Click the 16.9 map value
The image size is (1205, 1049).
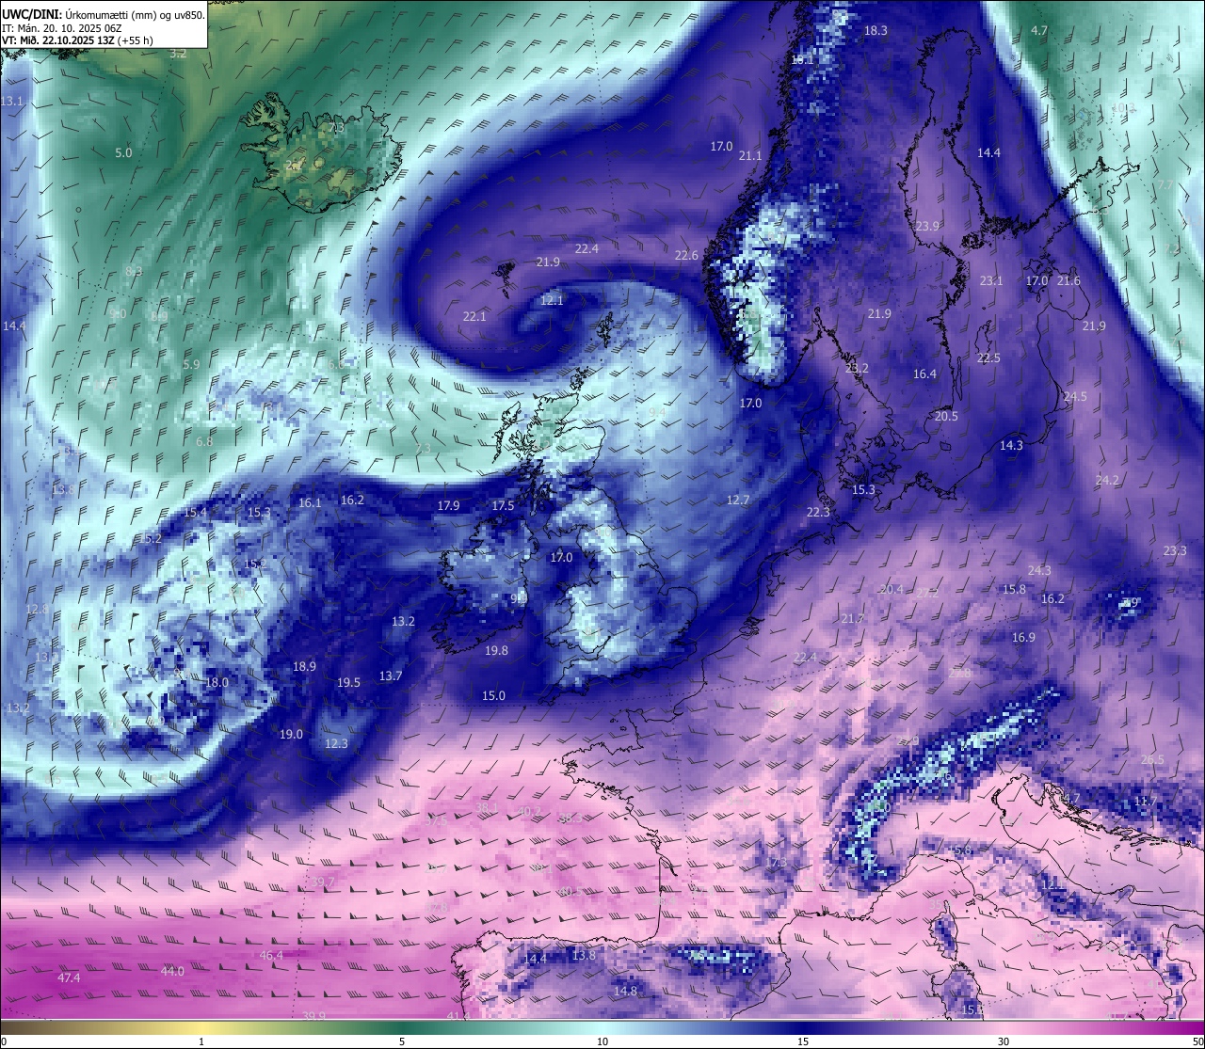[x=1023, y=638]
